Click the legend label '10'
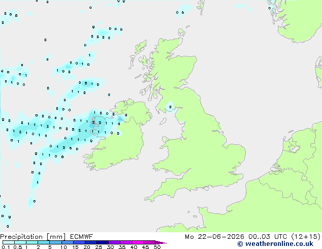The image size is (322, 249). 63,247
